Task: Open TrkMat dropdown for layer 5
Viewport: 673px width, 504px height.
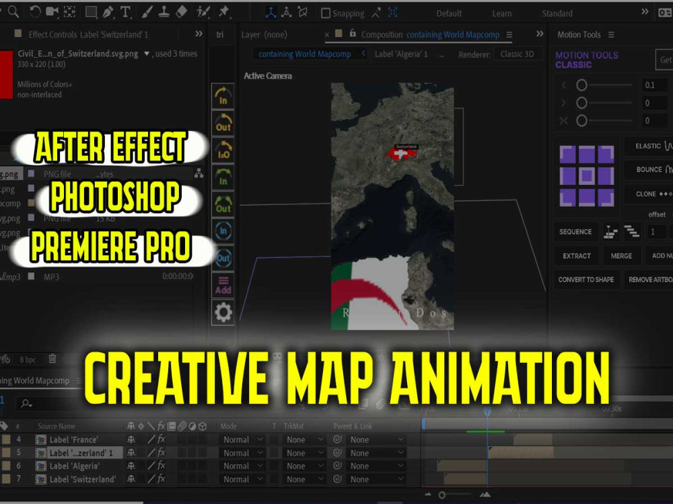Action: [304, 453]
